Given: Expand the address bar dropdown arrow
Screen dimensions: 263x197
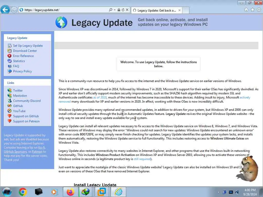Looking at the screenshot, I should [x=115, y=10].
